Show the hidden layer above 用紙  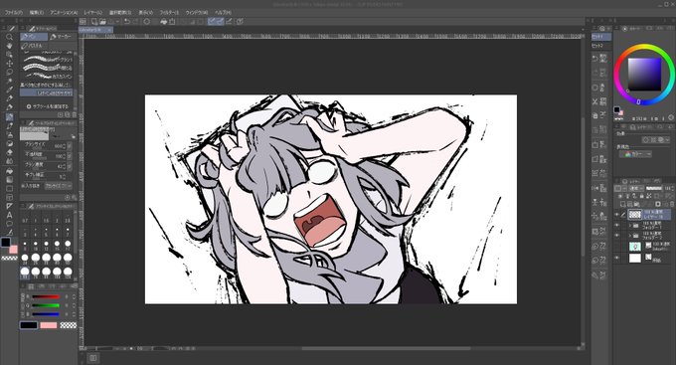point(617,247)
